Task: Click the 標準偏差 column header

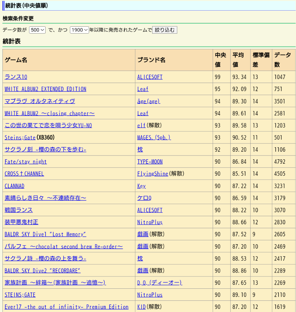Action: point(261,60)
